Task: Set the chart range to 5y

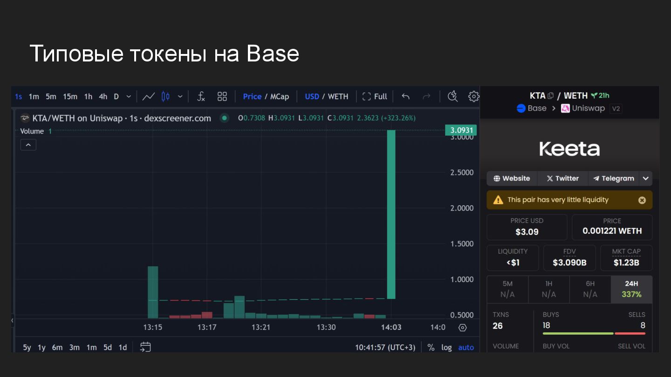Action: click(x=27, y=348)
